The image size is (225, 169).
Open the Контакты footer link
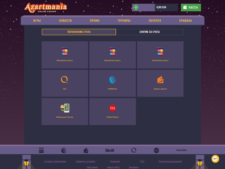point(134,167)
